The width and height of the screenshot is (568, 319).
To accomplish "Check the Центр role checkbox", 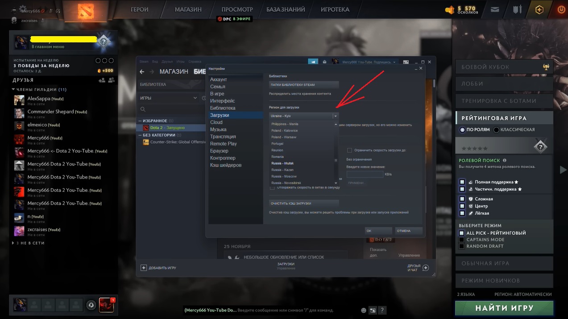I will (x=462, y=206).
